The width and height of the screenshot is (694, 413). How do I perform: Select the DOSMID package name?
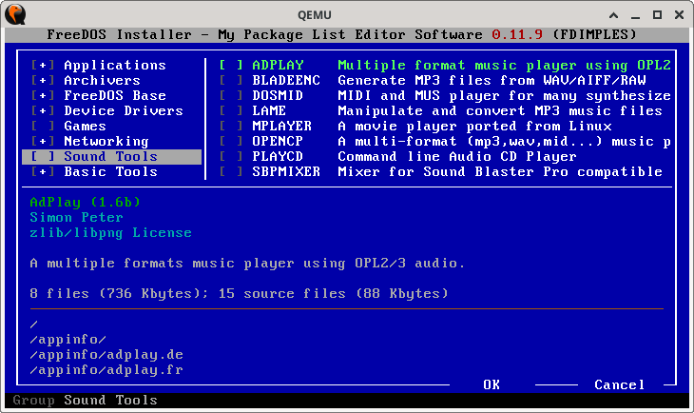[278, 95]
